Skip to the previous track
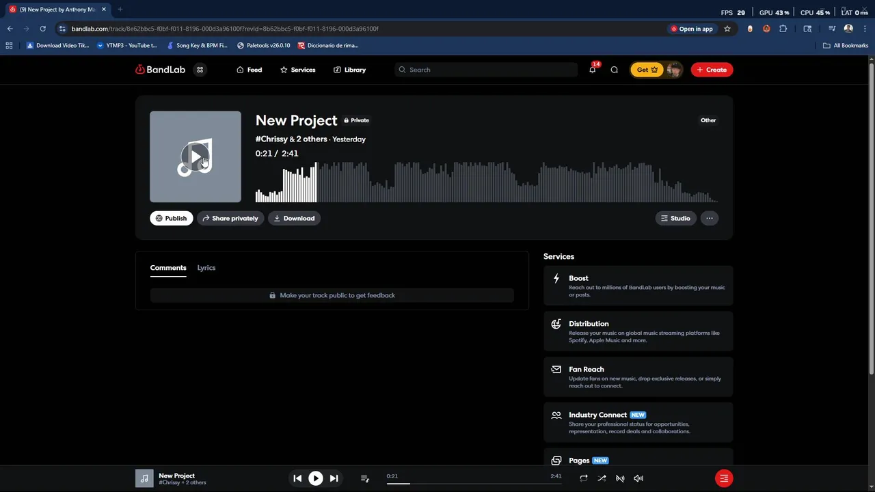 (x=297, y=478)
